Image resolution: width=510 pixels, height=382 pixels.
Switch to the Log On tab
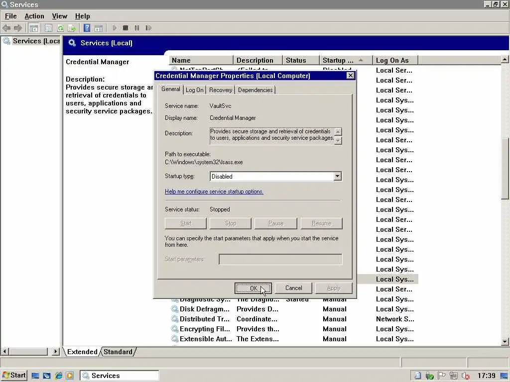pos(195,90)
